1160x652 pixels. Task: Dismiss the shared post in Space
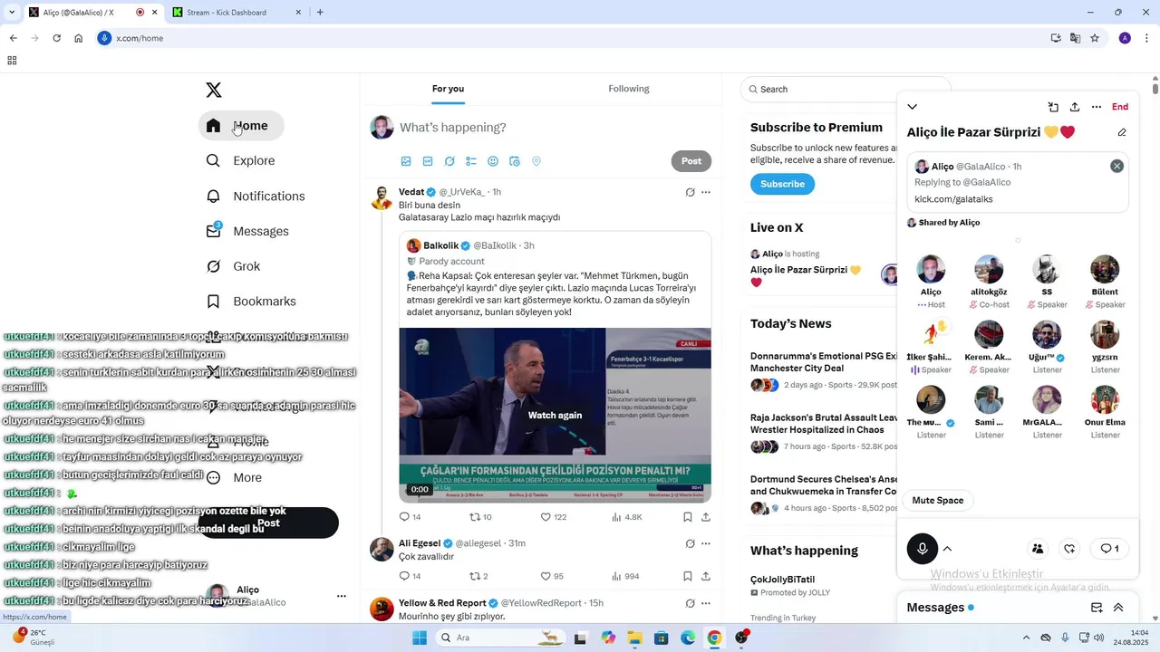1116,167
